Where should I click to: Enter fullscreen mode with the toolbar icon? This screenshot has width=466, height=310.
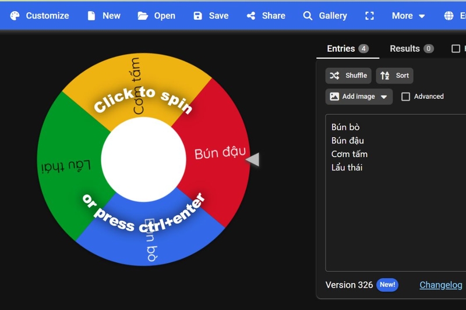point(369,16)
